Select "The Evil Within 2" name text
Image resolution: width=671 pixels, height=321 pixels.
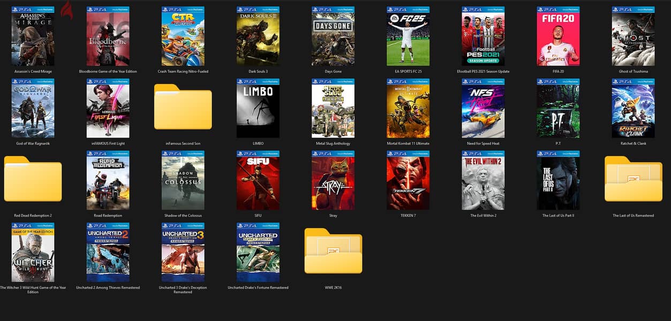pos(483,216)
